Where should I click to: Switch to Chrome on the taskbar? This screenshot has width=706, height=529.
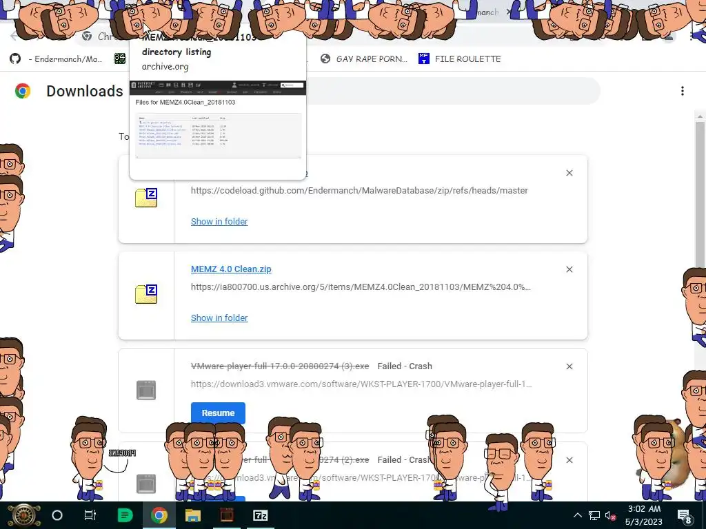[159, 515]
